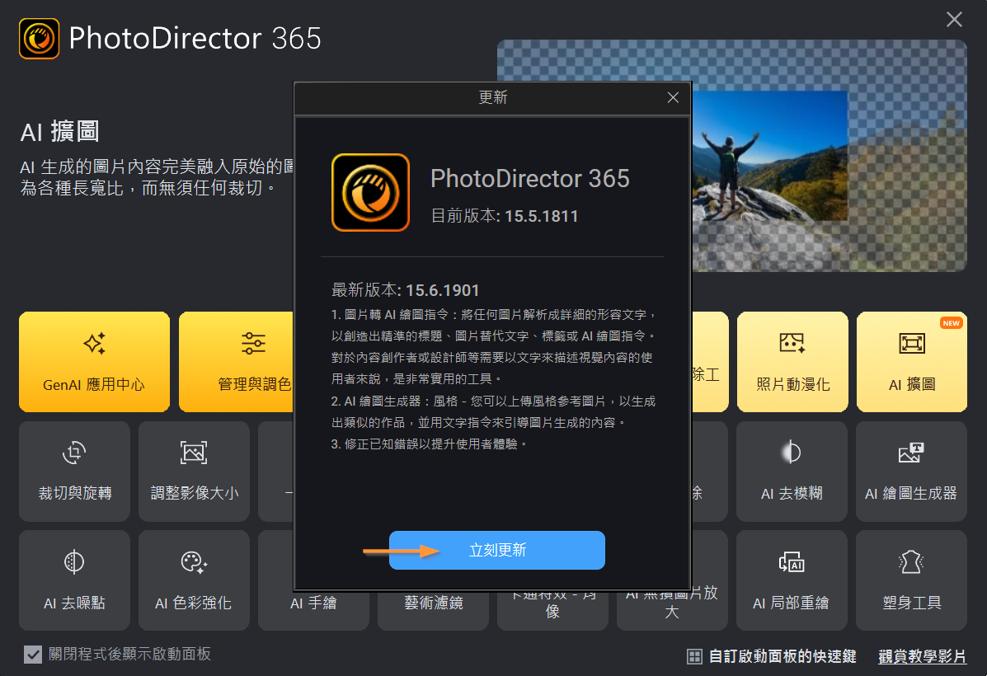Screen dimensions: 987x676
Task: Open AI 繪圖生成器
Action: [911, 472]
